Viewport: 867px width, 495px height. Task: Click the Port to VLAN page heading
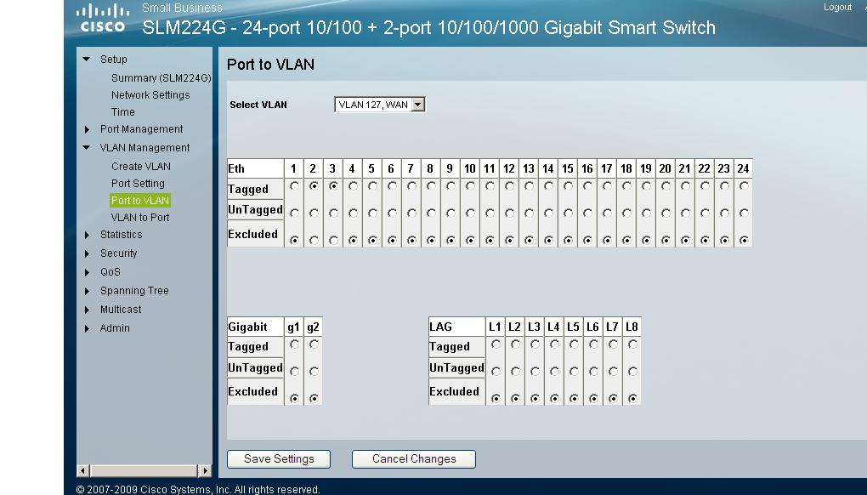click(x=270, y=65)
